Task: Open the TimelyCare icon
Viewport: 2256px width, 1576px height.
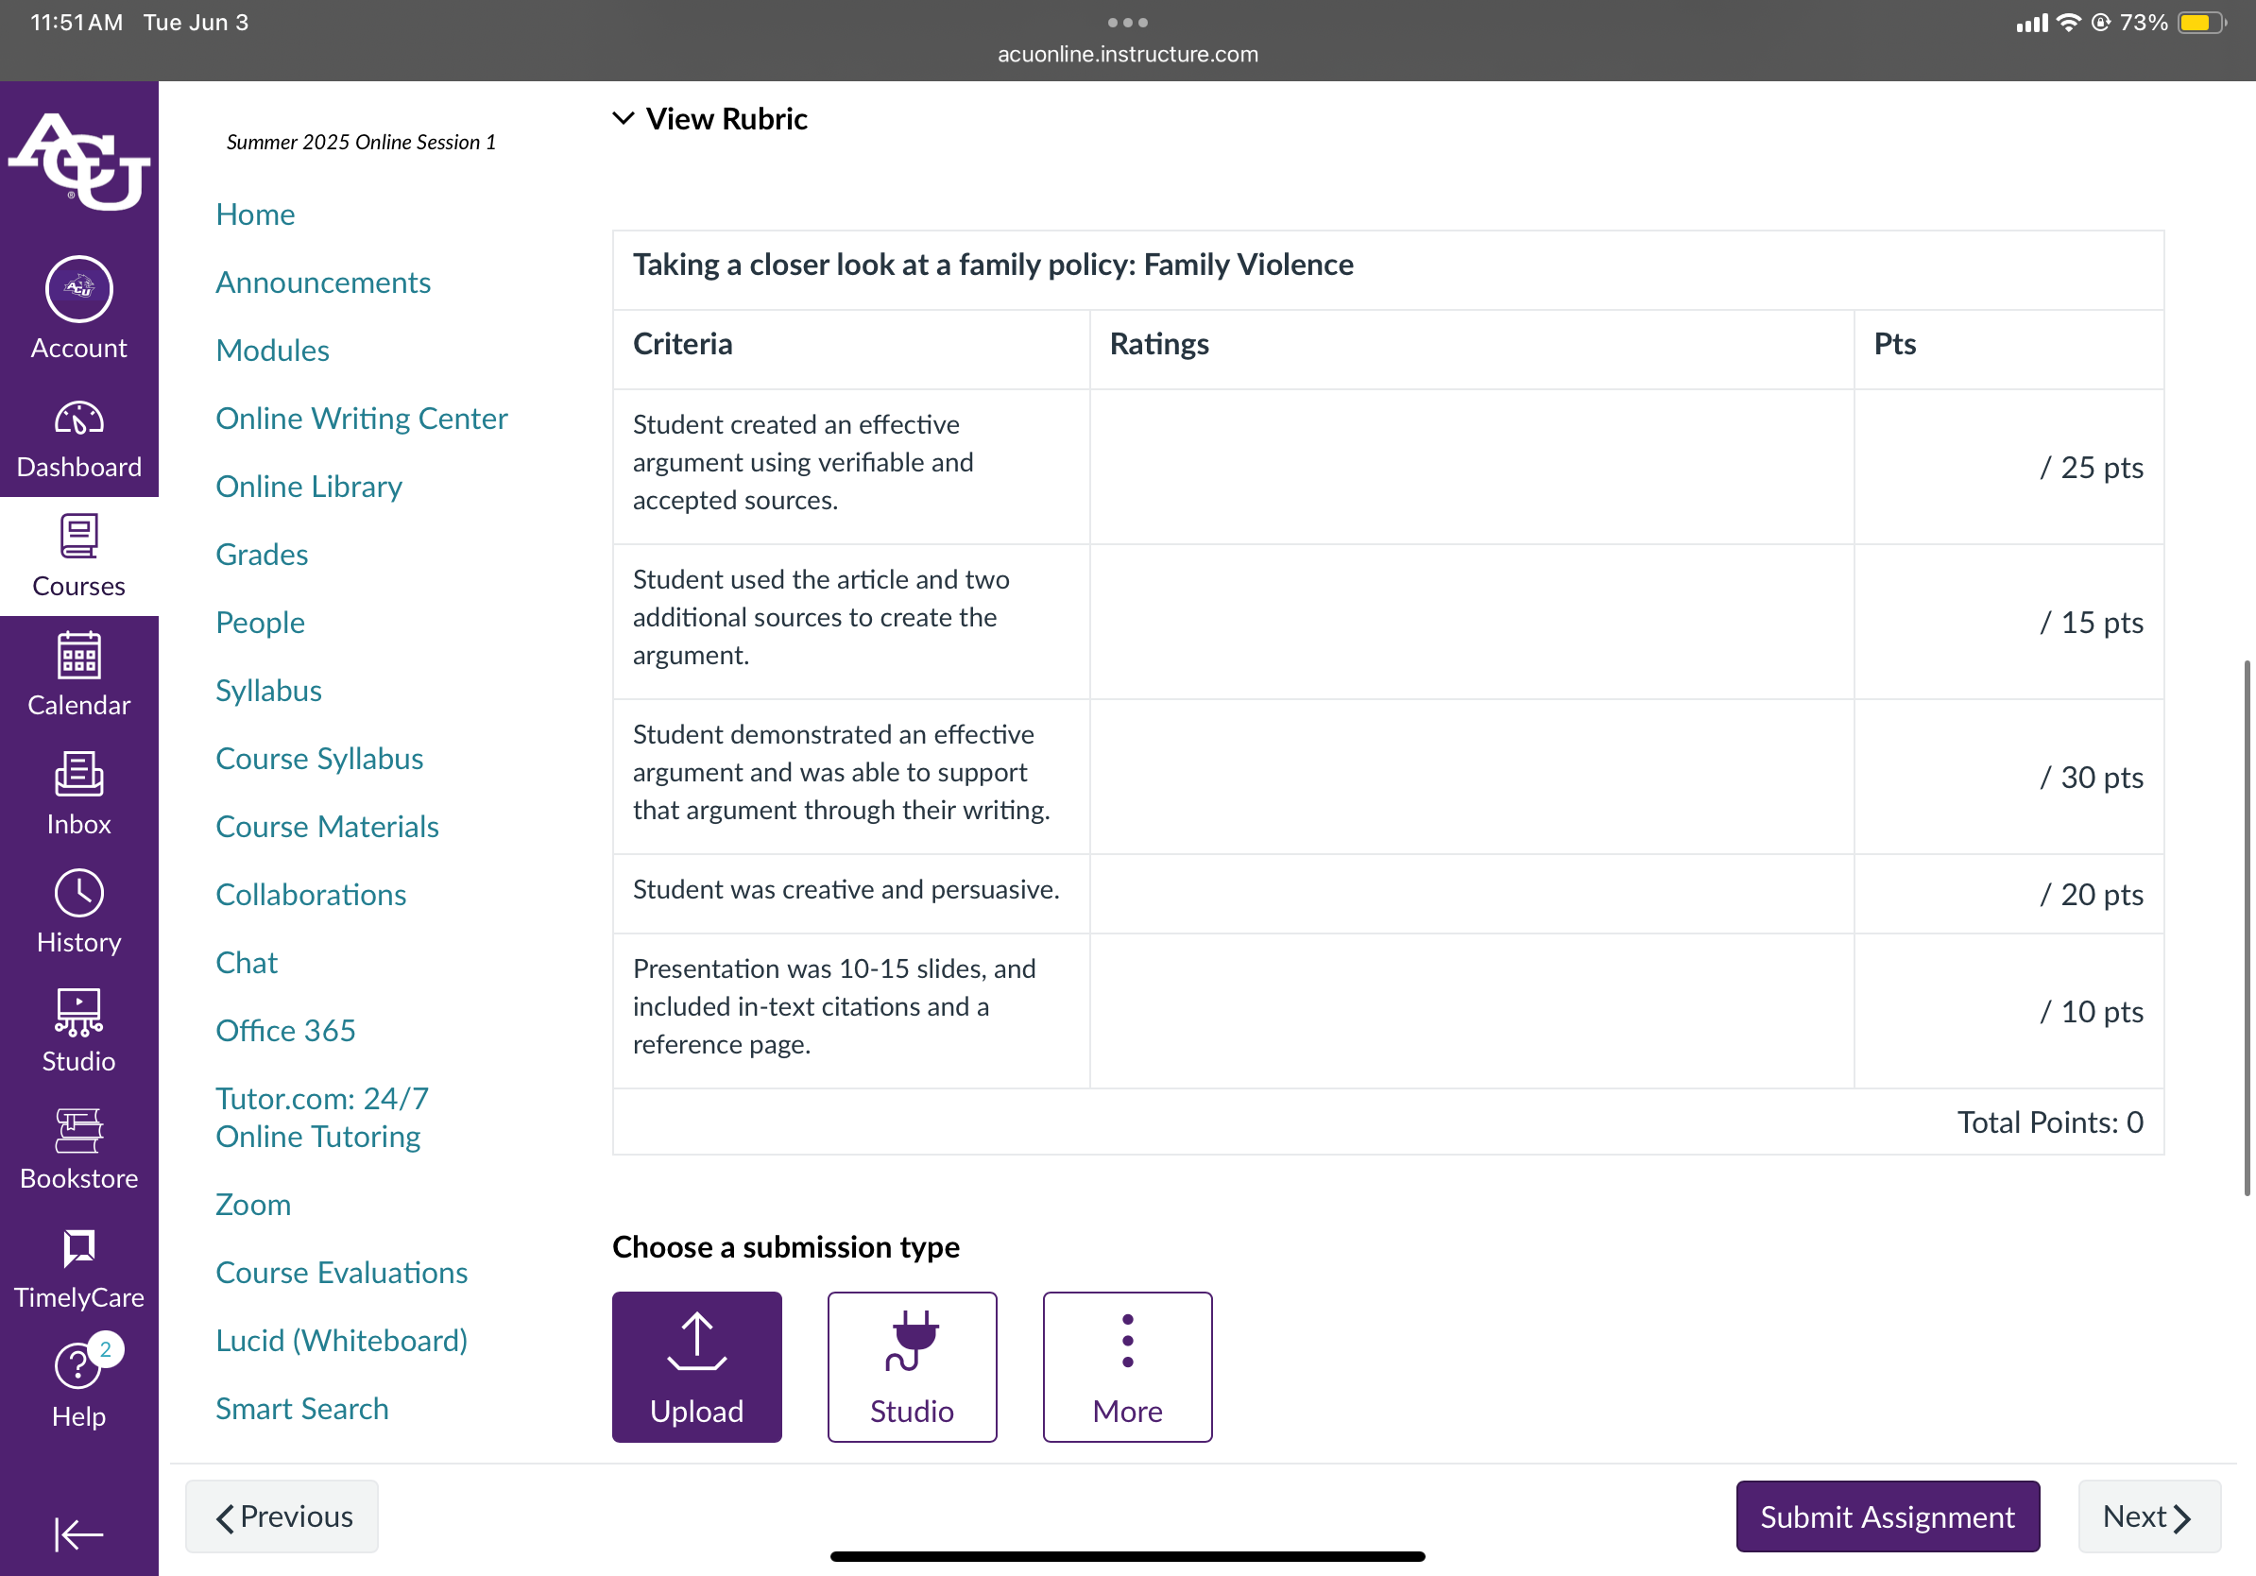Action: click(x=78, y=1248)
